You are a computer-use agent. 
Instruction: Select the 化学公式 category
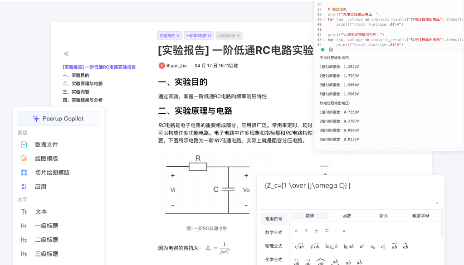(274, 260)
